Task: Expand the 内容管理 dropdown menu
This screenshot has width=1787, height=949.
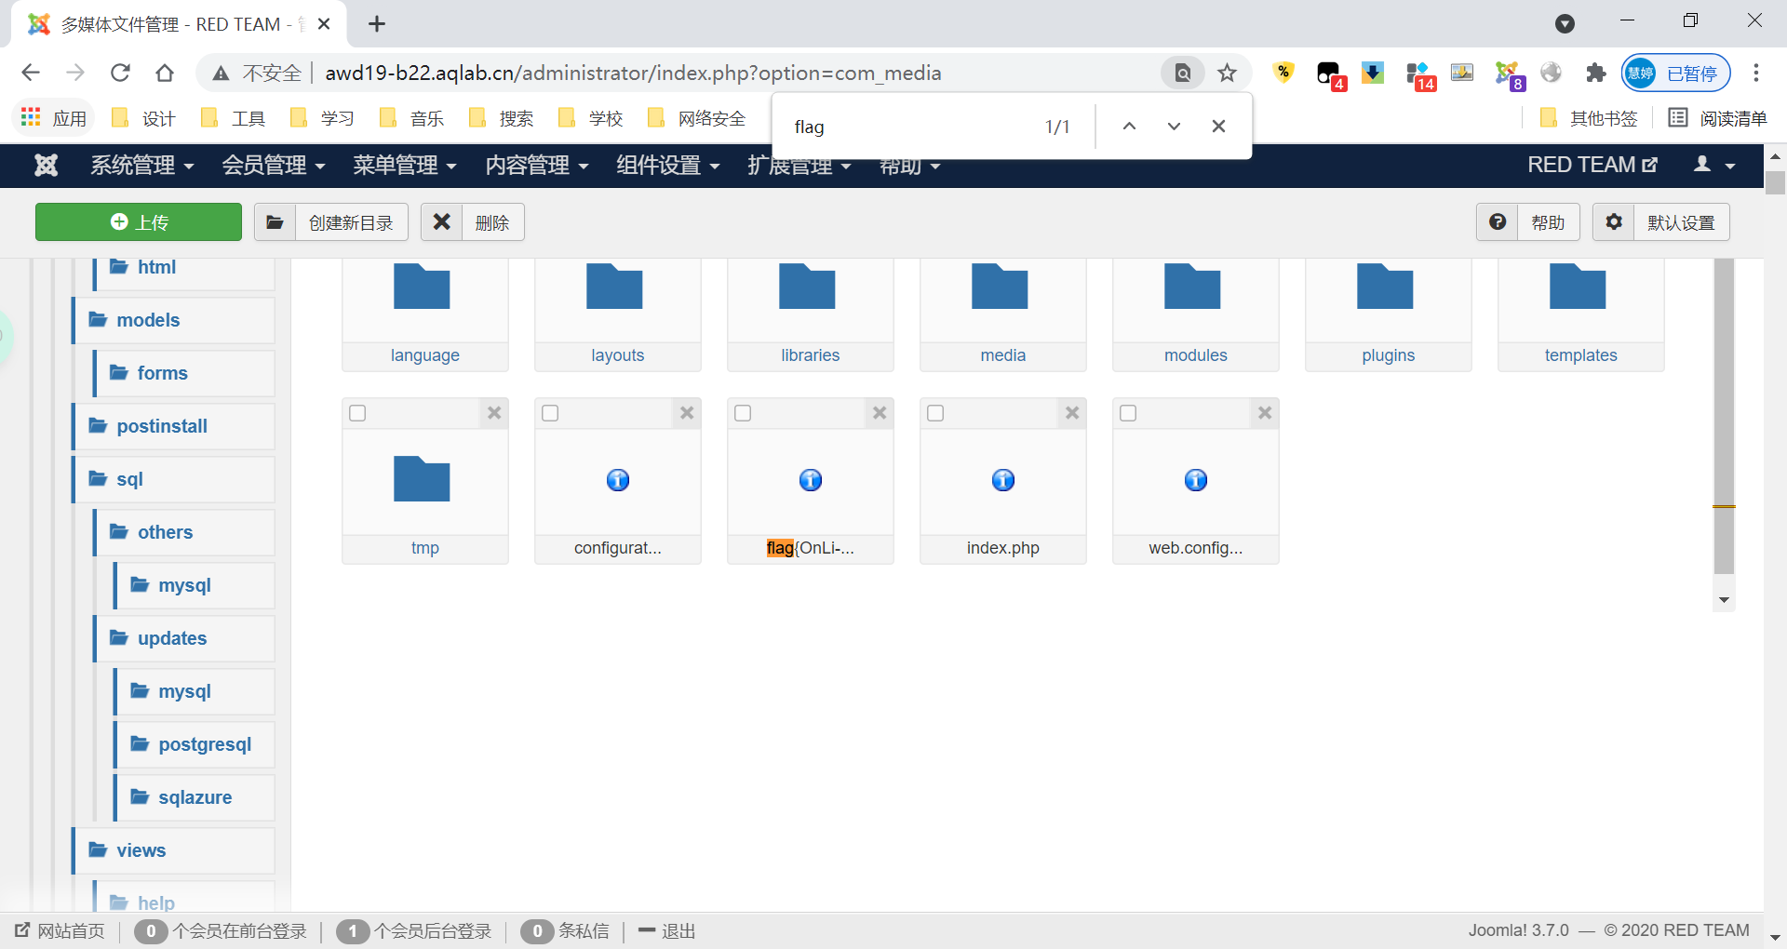Action: [537, 166]
